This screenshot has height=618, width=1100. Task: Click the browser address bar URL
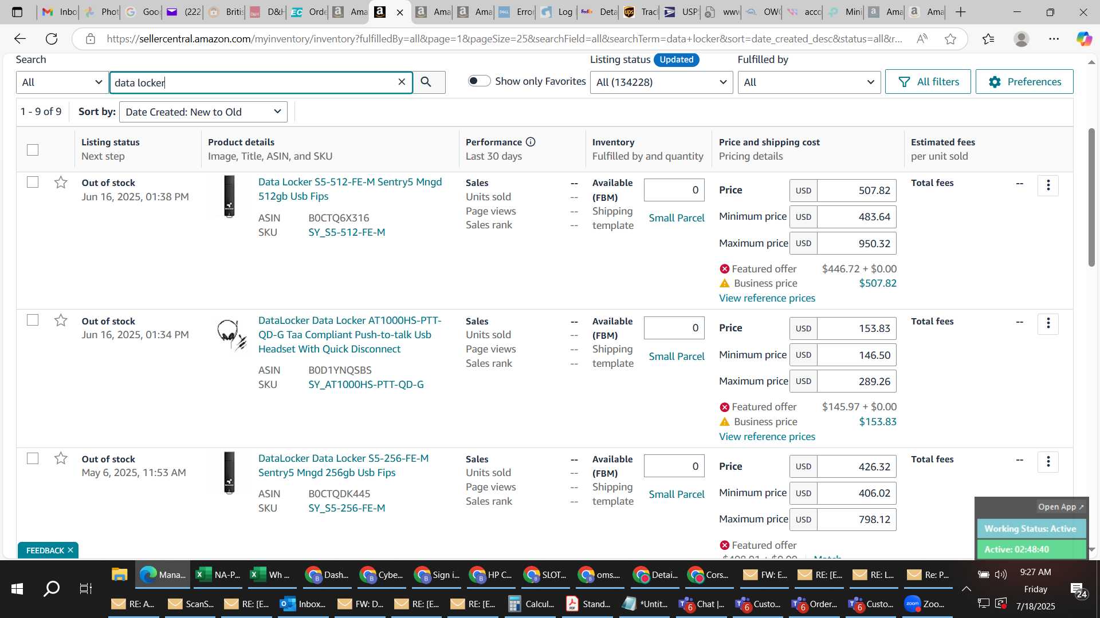pyautogui.click(x=504, y=39)
